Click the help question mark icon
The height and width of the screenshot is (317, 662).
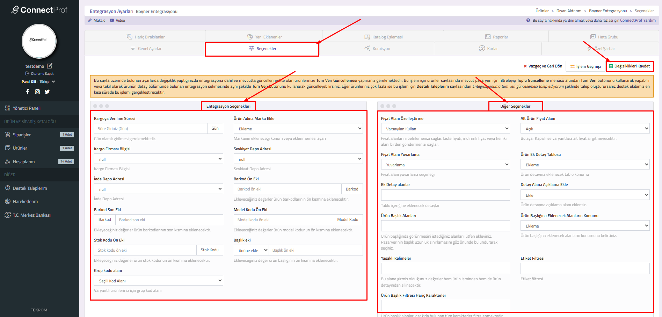528,20
